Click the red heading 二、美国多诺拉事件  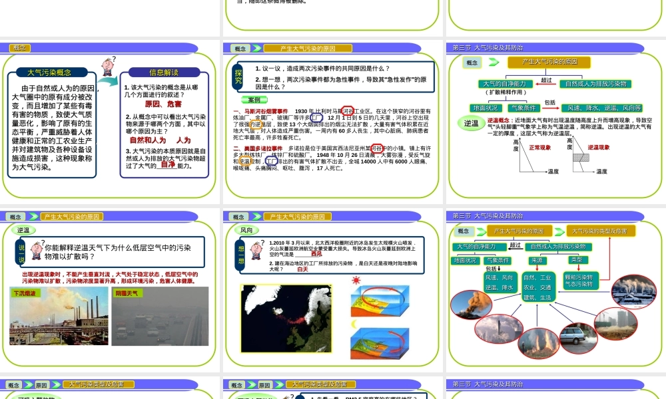click(258, 148)
